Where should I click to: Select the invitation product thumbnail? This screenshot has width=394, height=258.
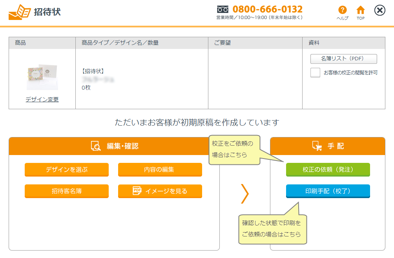(42, 77)
